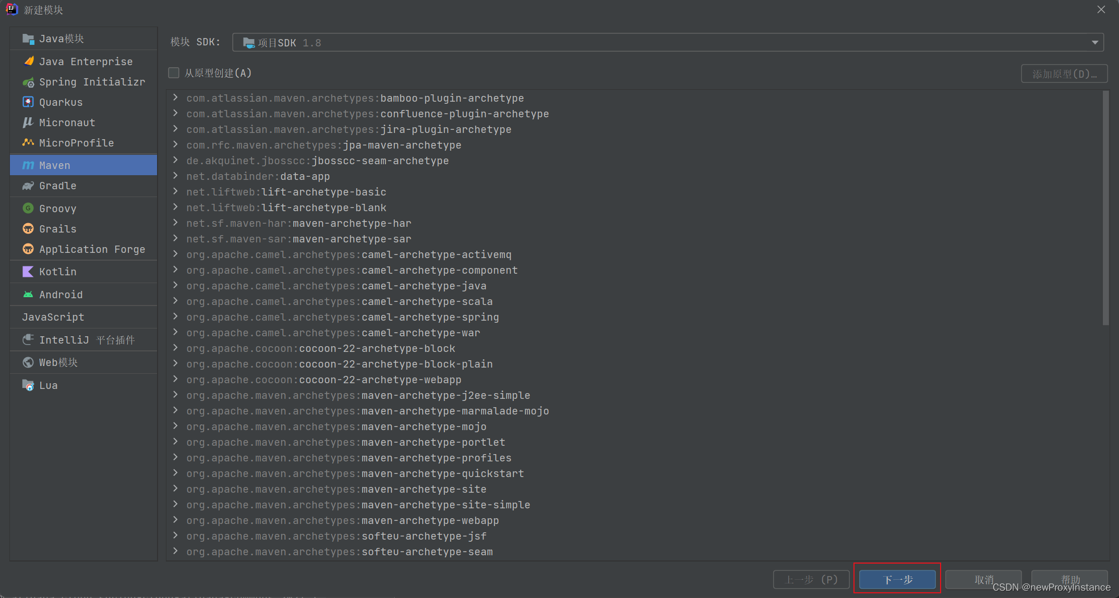The image size is (1119, 598).
Task: Select maven-archetype-profiles archetype
Action: tap(349, 458)
